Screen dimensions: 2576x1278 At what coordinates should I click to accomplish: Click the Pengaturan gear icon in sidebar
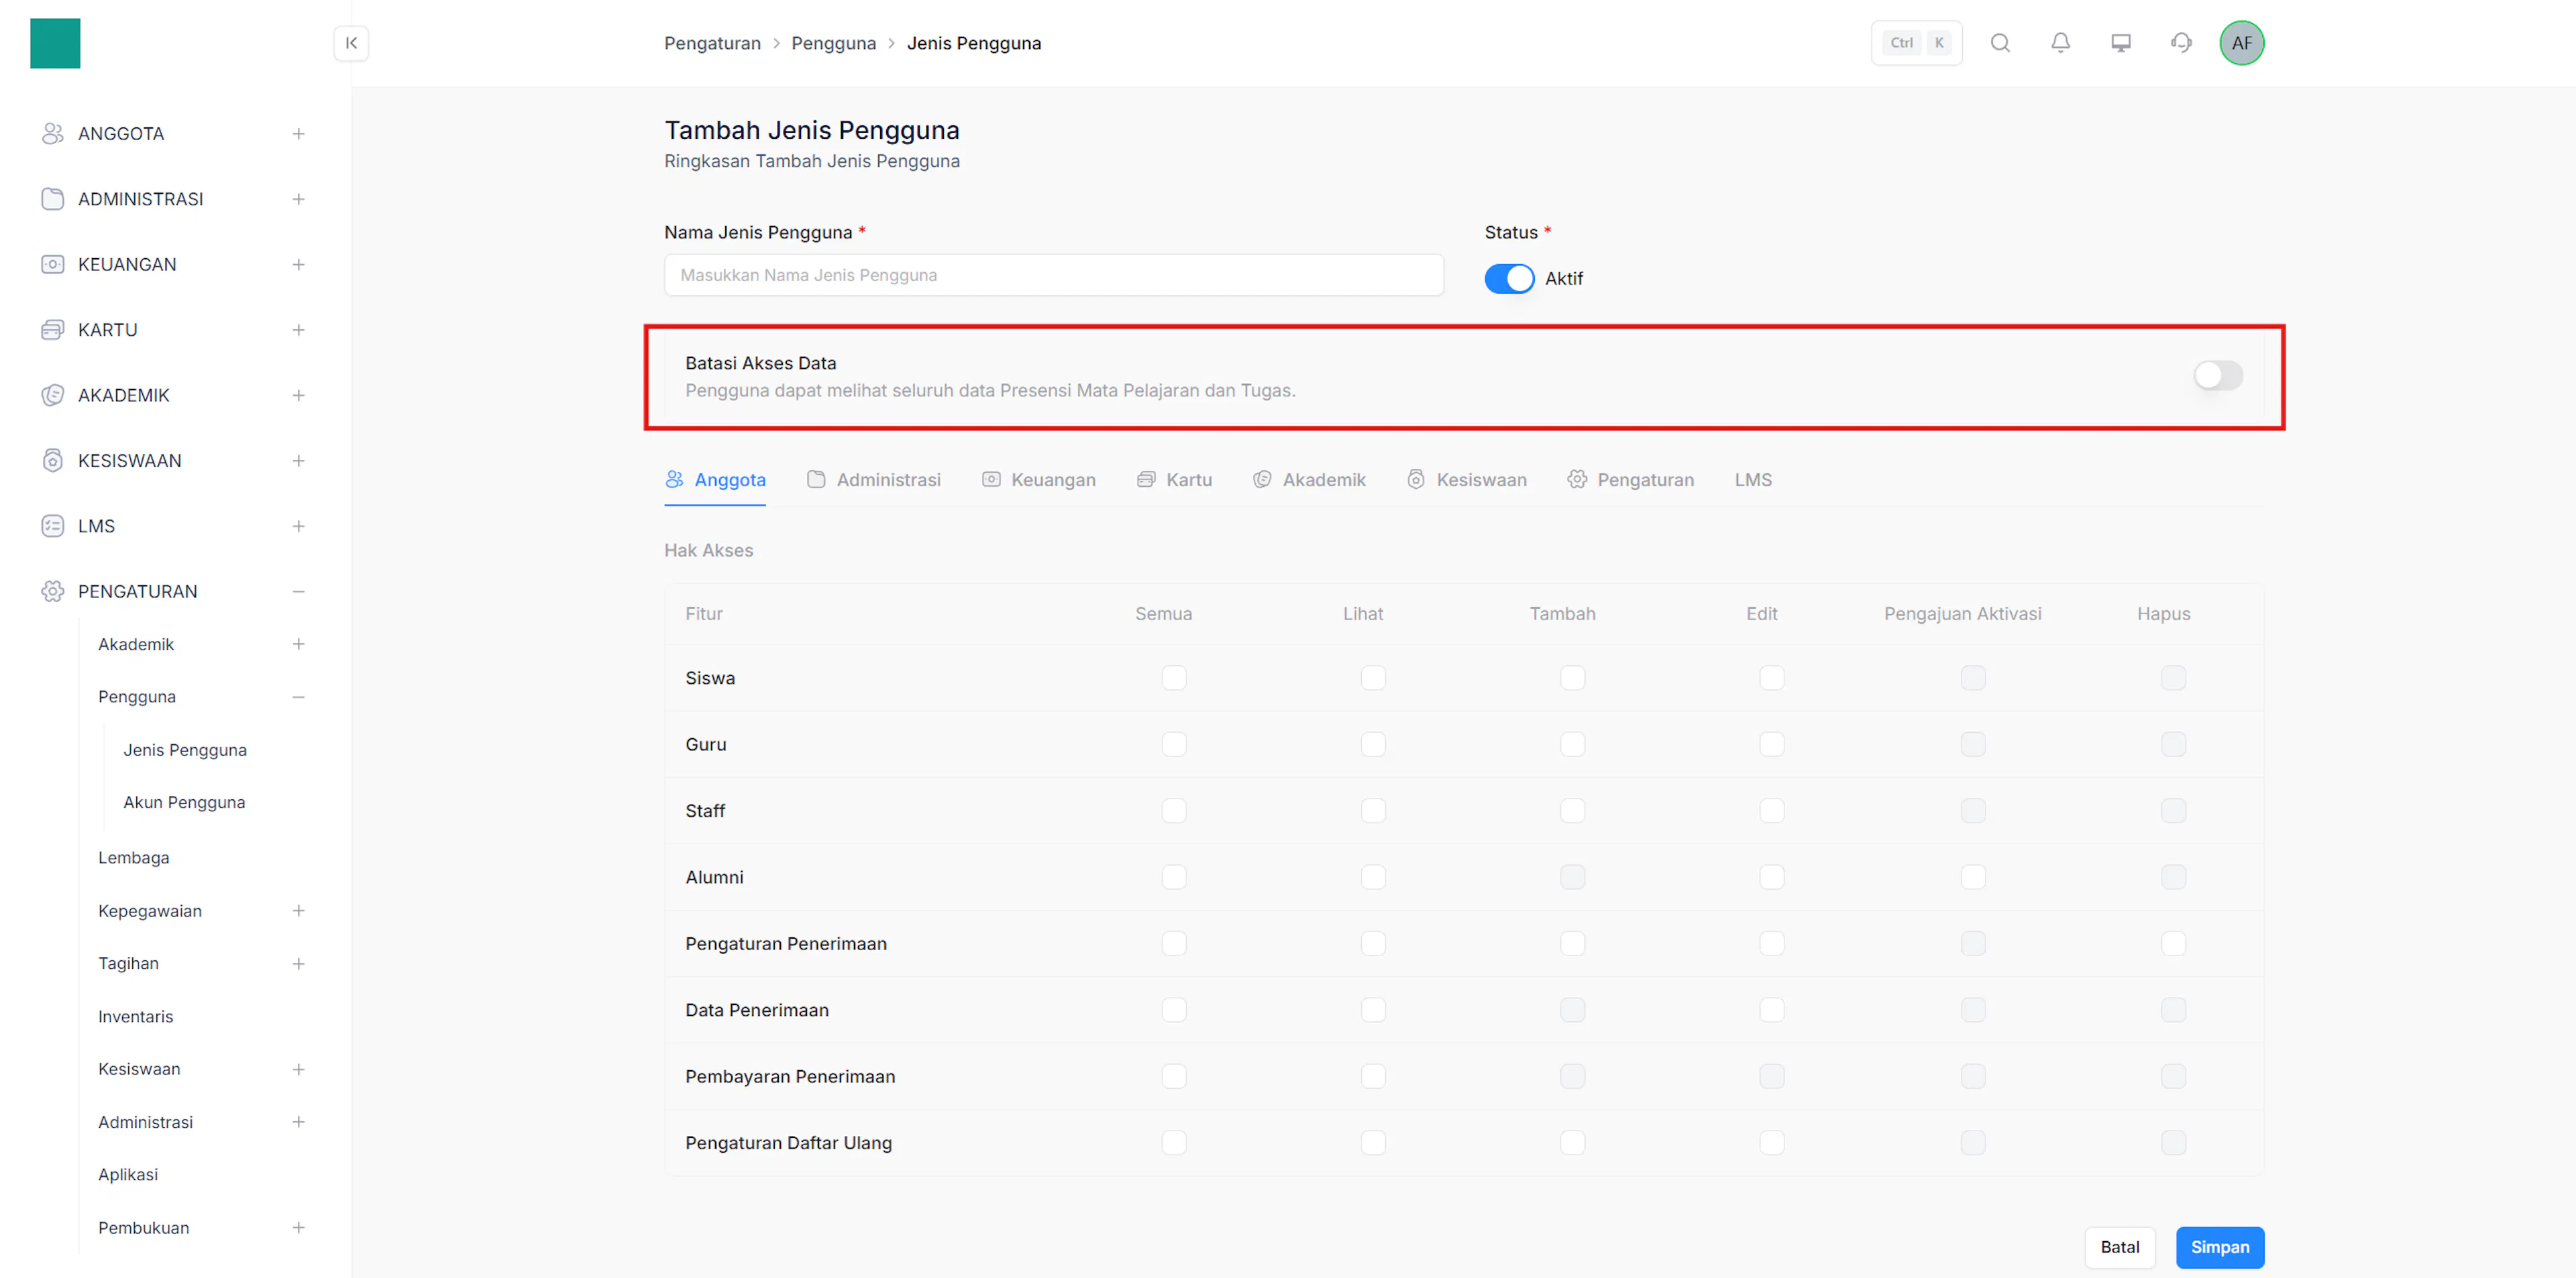click(53, 591)
